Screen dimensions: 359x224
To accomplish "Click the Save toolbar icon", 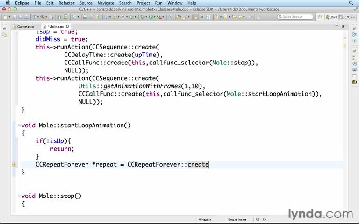I will tap(14, 17).
